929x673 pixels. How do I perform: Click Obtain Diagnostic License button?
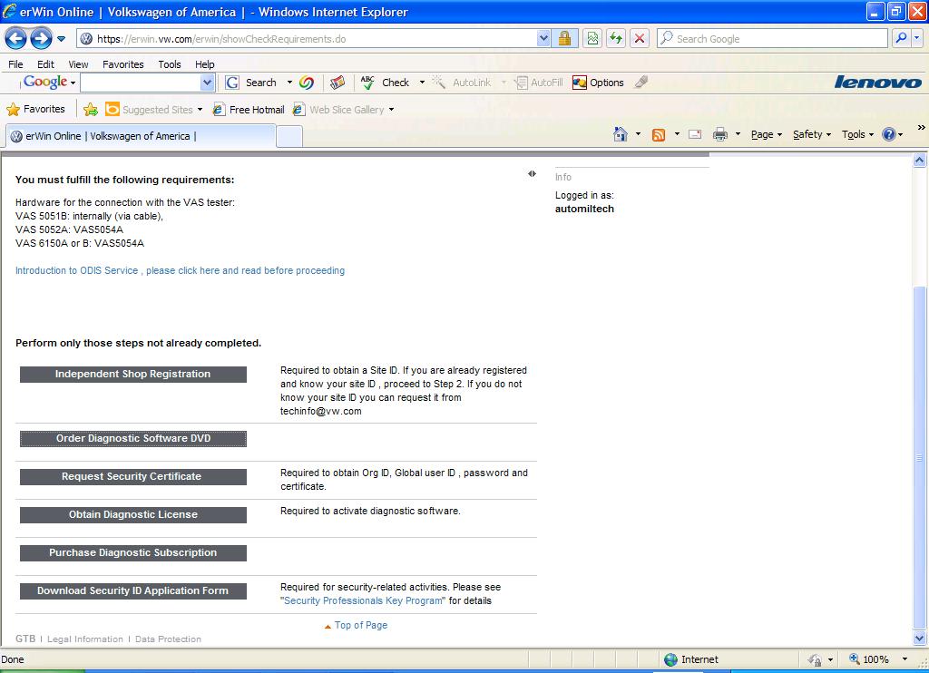(133, 515)
